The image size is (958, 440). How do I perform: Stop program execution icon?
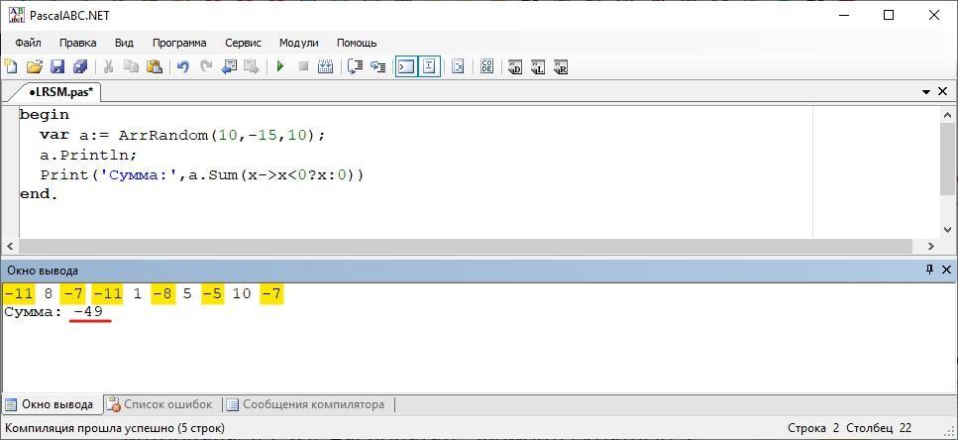(303, 66)
